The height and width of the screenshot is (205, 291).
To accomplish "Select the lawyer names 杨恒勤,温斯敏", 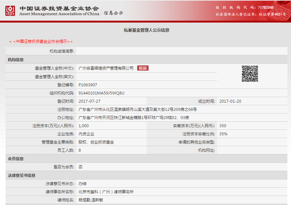I will tap(91, 200).
